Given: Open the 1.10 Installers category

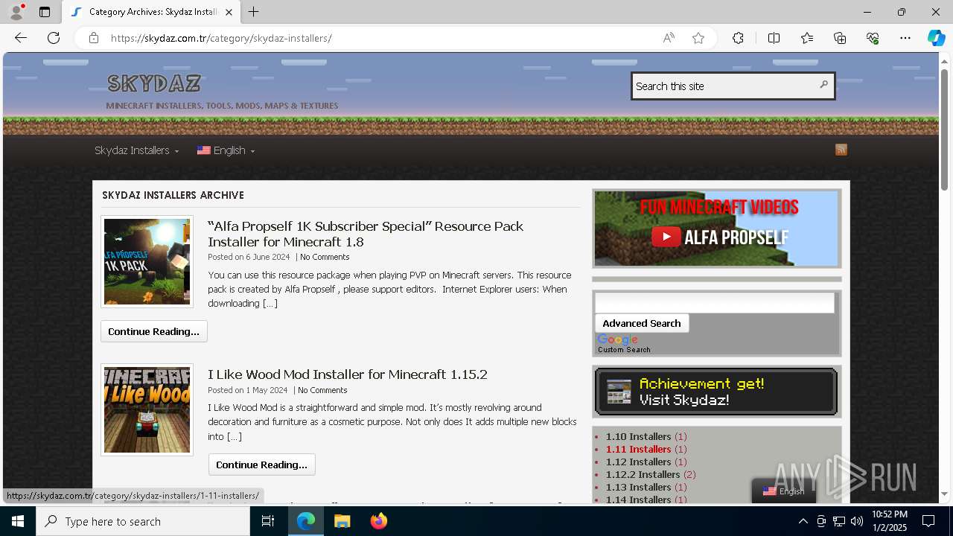Looking at the screenshot, I should 638,436.
